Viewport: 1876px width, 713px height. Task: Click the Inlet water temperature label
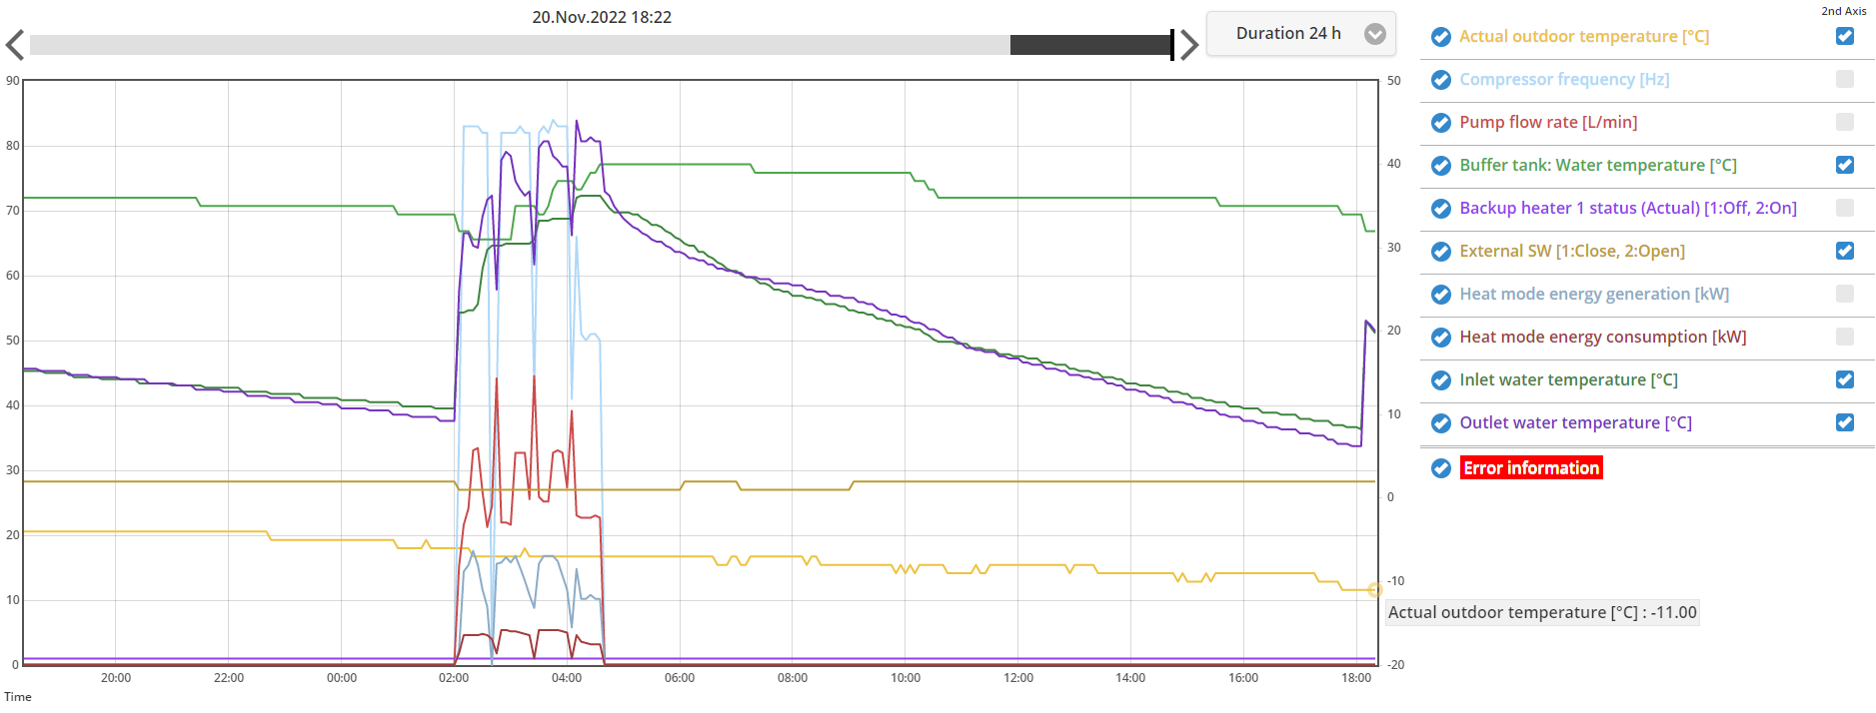1568,380
